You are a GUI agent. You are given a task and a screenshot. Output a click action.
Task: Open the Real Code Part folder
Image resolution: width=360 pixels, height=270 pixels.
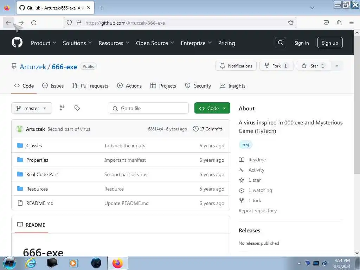tap(42, 174)
